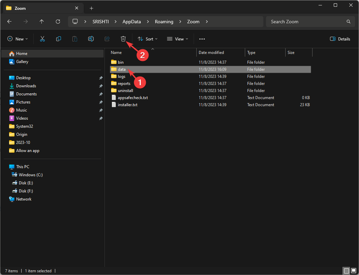Image resolution: width=359 pixels, height=275 pixels.
Task: Select Windows (C:) drive in sidebar
Action: pos(30,175)
